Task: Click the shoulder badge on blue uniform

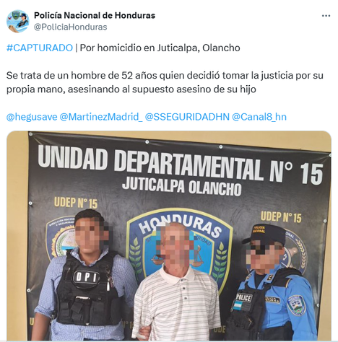Action: [297, 305]
